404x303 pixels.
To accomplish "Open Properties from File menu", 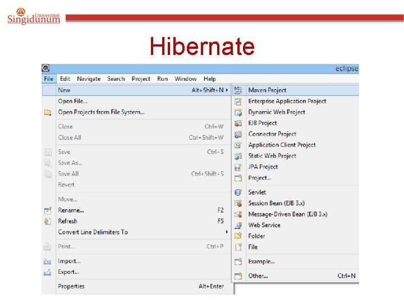I will (136, 287).
